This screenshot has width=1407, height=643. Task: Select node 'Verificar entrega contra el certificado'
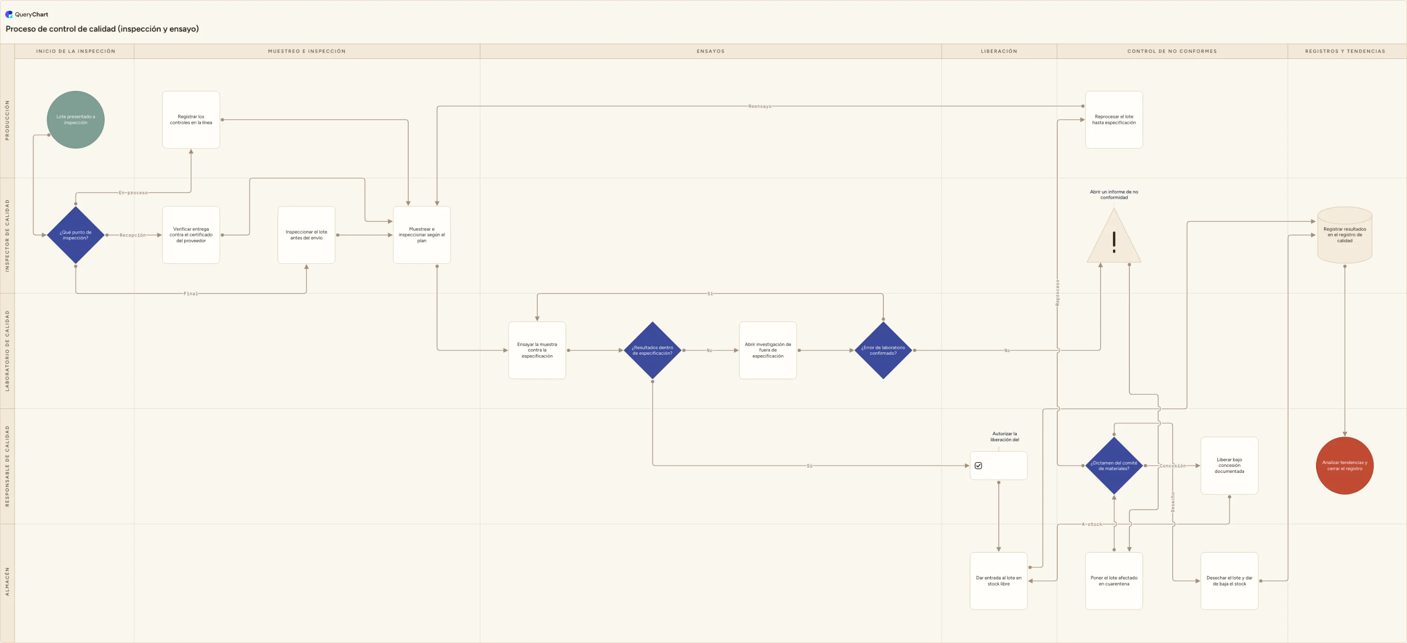(x=191, y=235)
